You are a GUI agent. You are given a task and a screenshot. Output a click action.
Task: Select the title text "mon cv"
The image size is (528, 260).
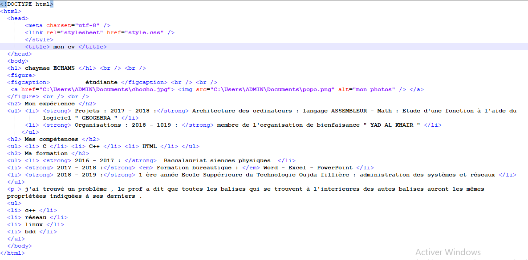[63, 46]
